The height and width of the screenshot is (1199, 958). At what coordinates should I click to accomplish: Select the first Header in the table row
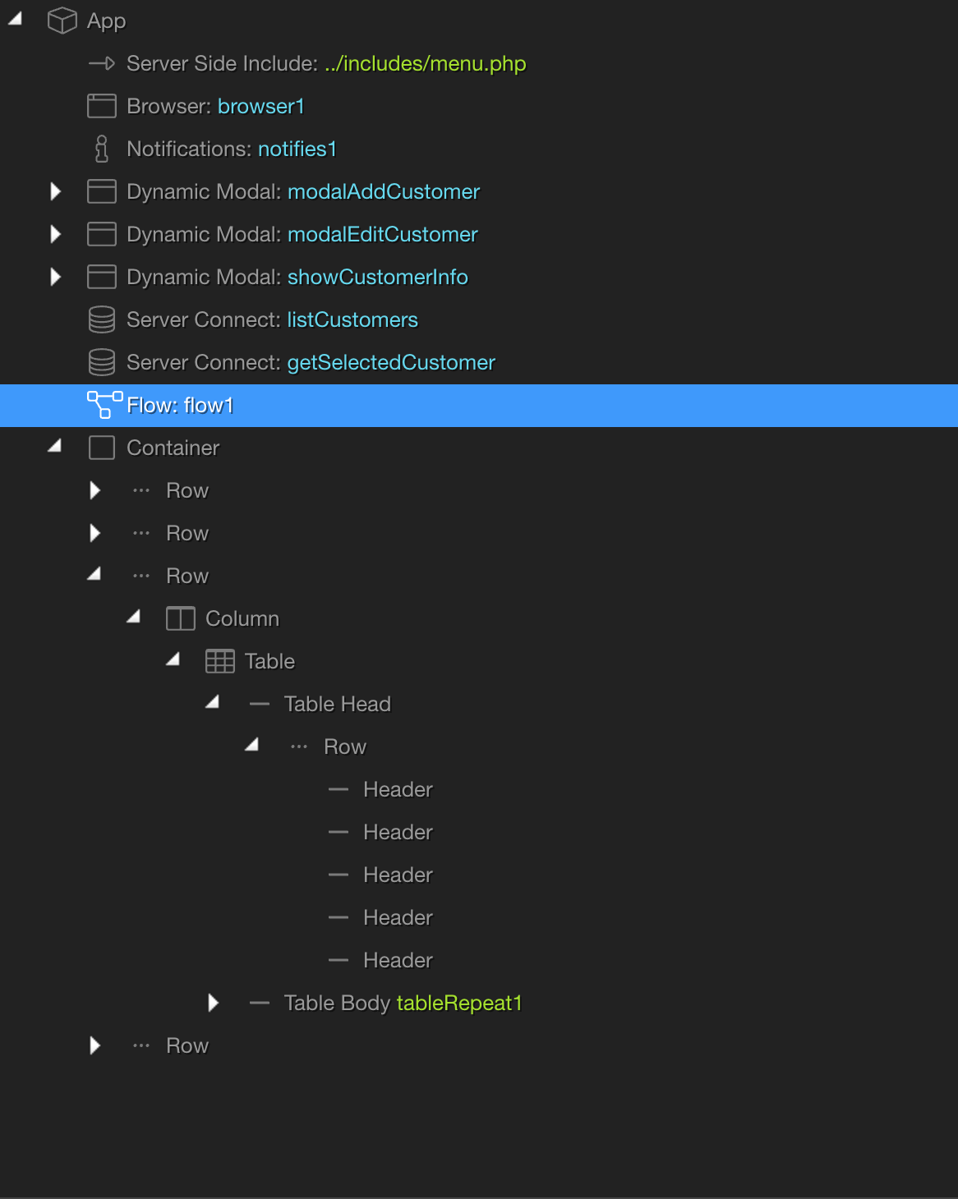point(398,789)
